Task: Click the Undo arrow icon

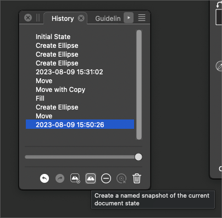Action: [x=45, y=178]
